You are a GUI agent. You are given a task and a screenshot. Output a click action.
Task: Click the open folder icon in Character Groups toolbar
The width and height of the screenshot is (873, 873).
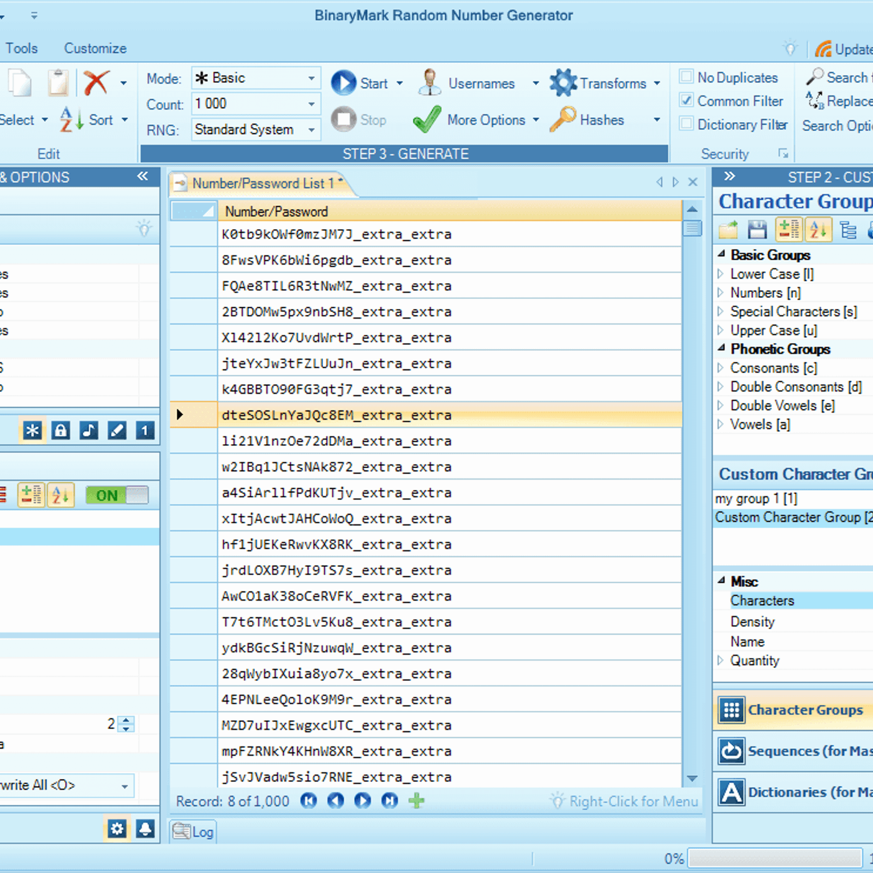(x=728, y=230)
